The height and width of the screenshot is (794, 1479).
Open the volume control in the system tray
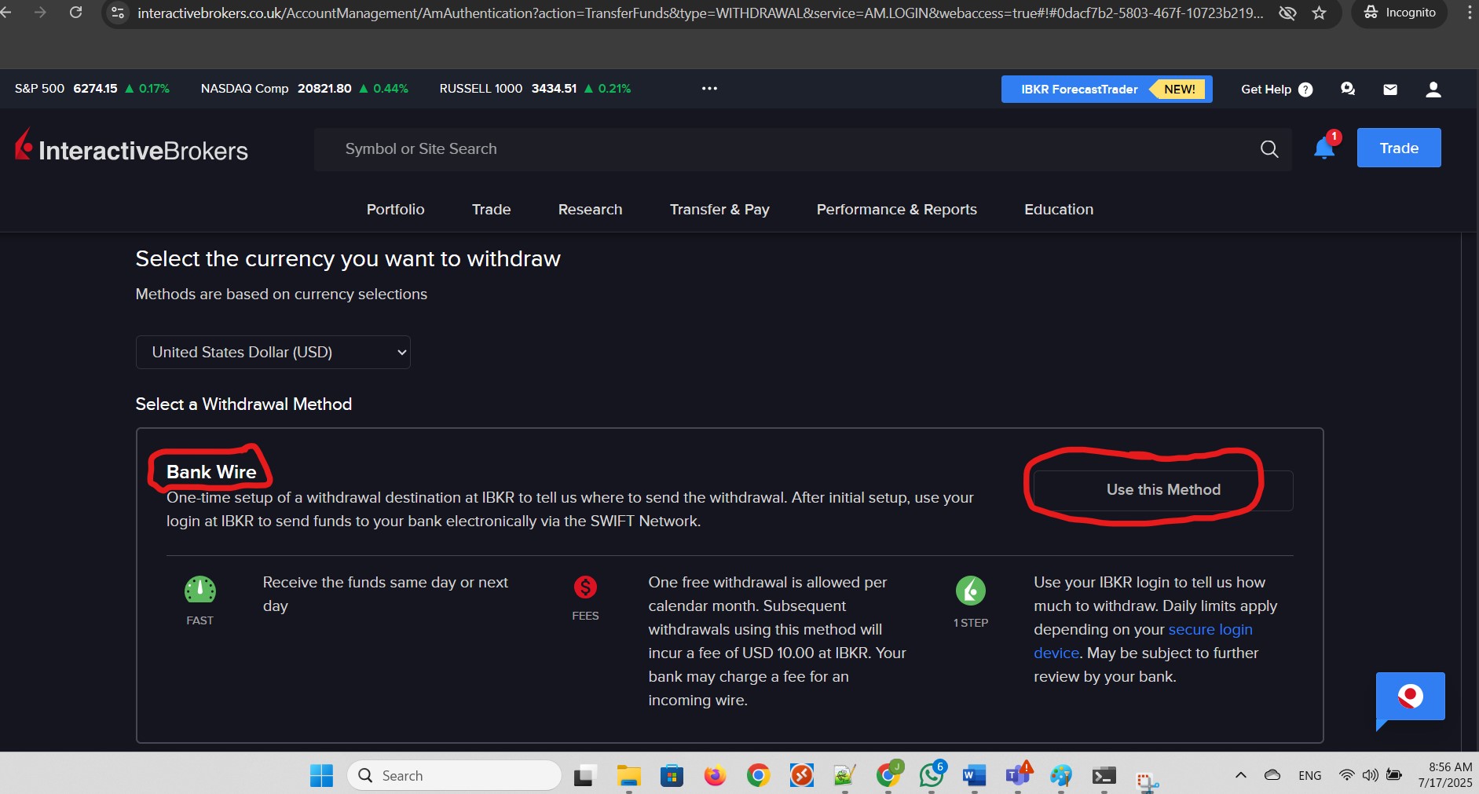[x=1371, y=775]
